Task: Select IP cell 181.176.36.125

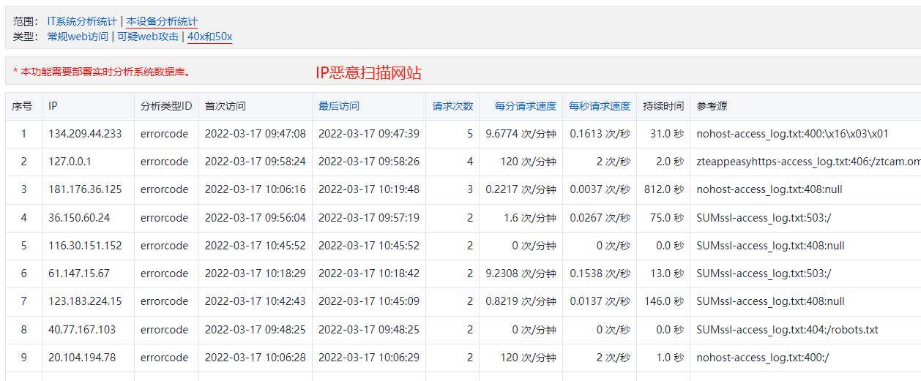Action: click(85, 189)
